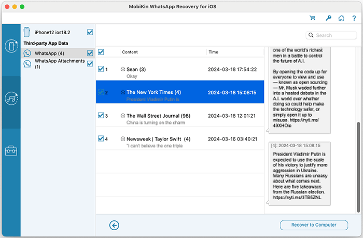Open the shopping cart purchase icon

click(x=312, y=18)
